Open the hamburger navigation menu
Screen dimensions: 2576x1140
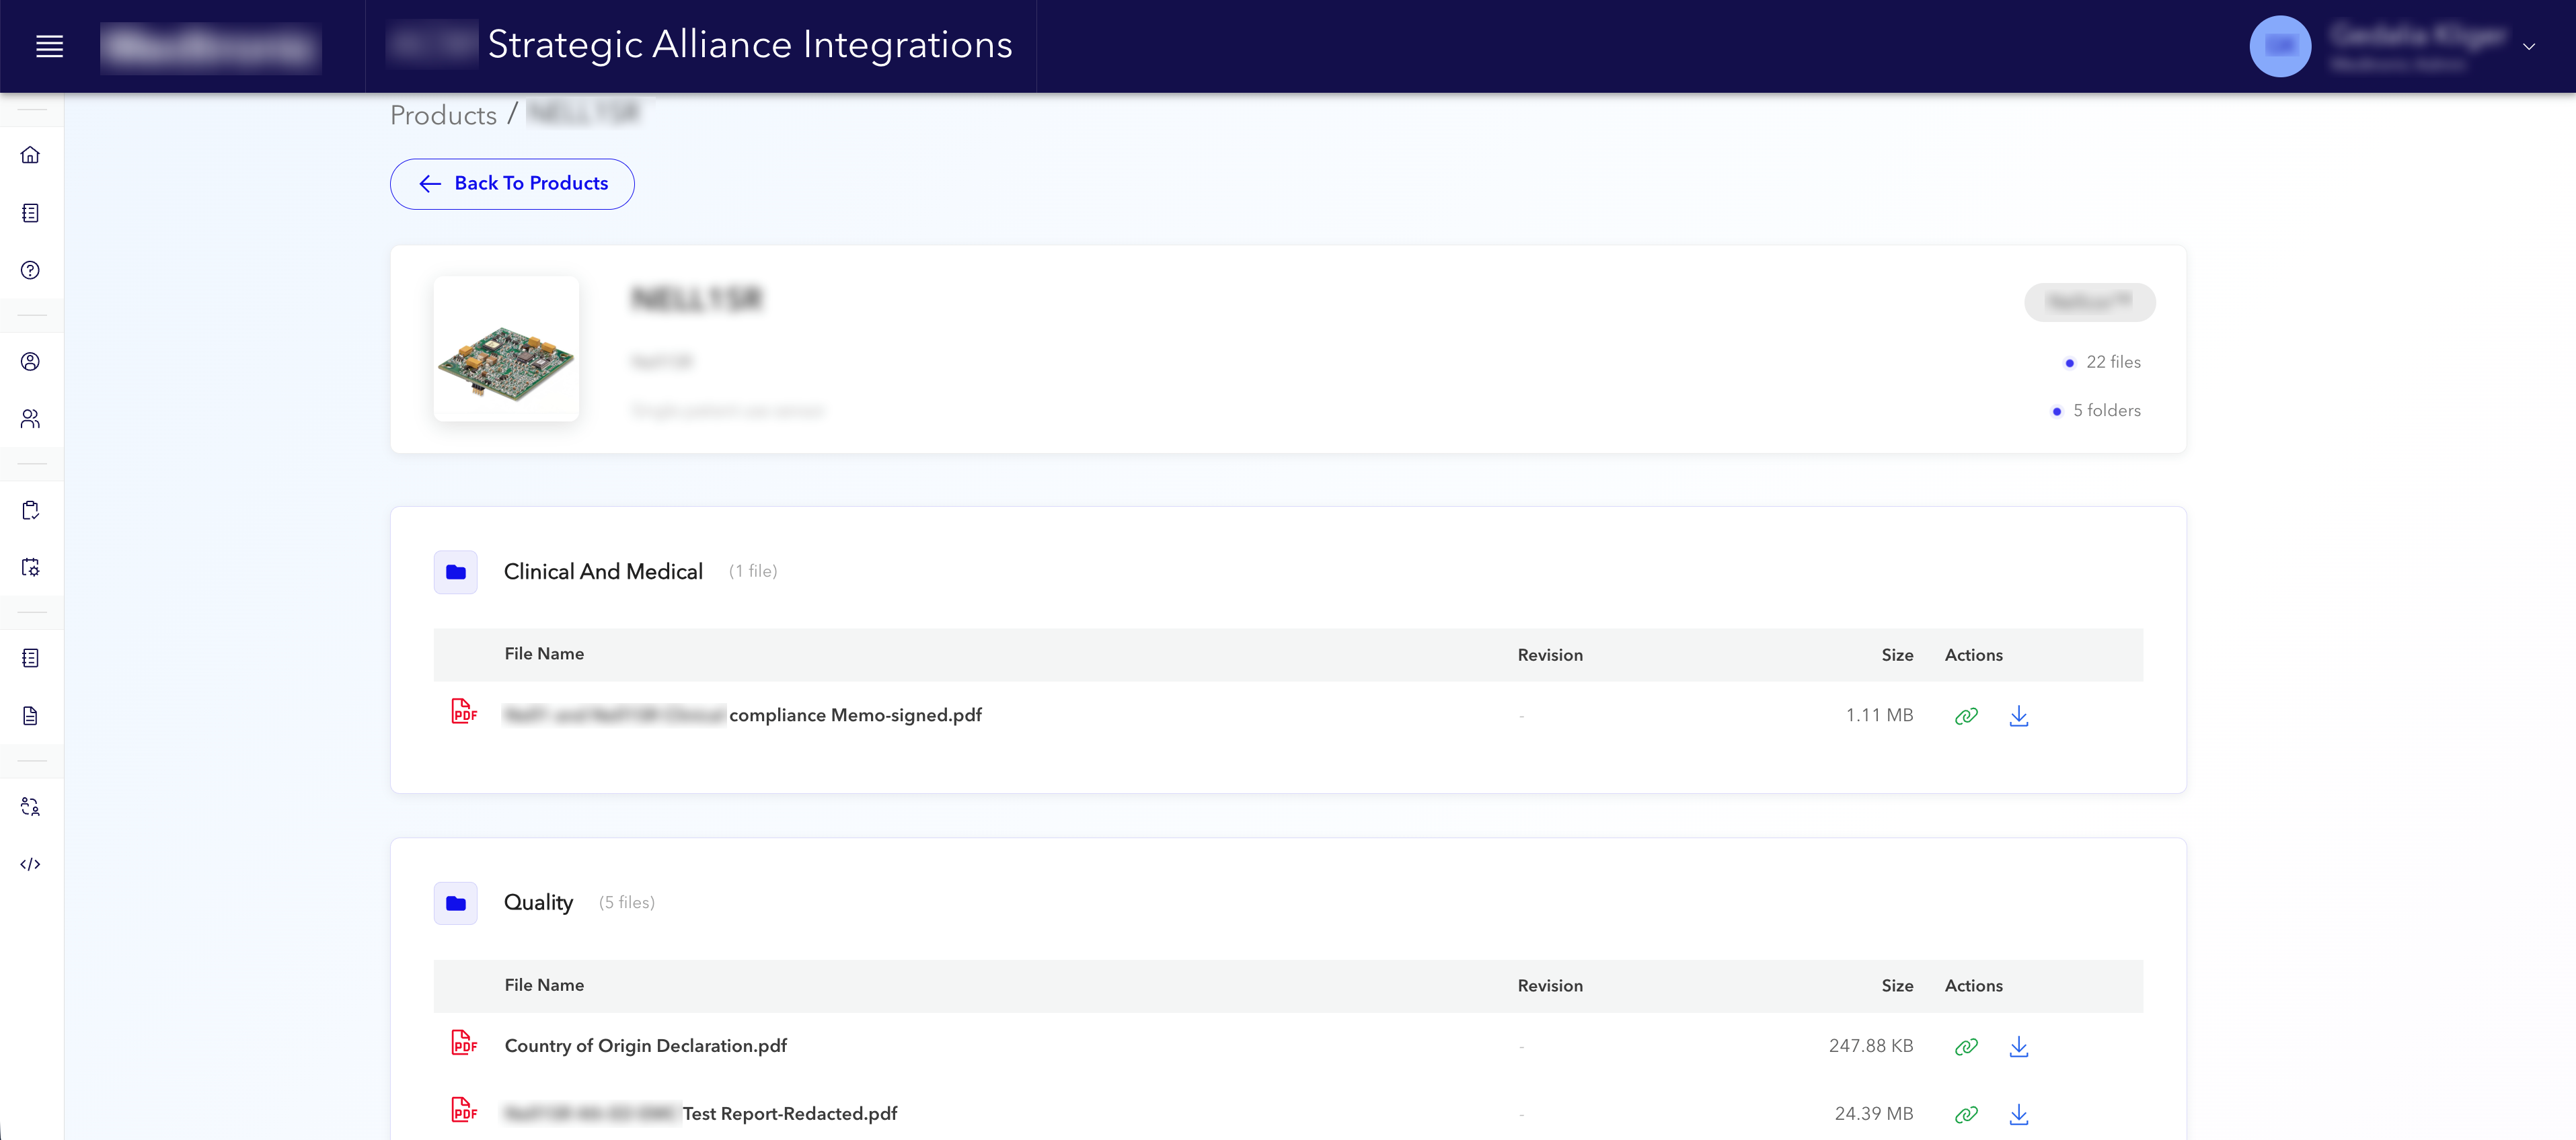tap(49, 46)
